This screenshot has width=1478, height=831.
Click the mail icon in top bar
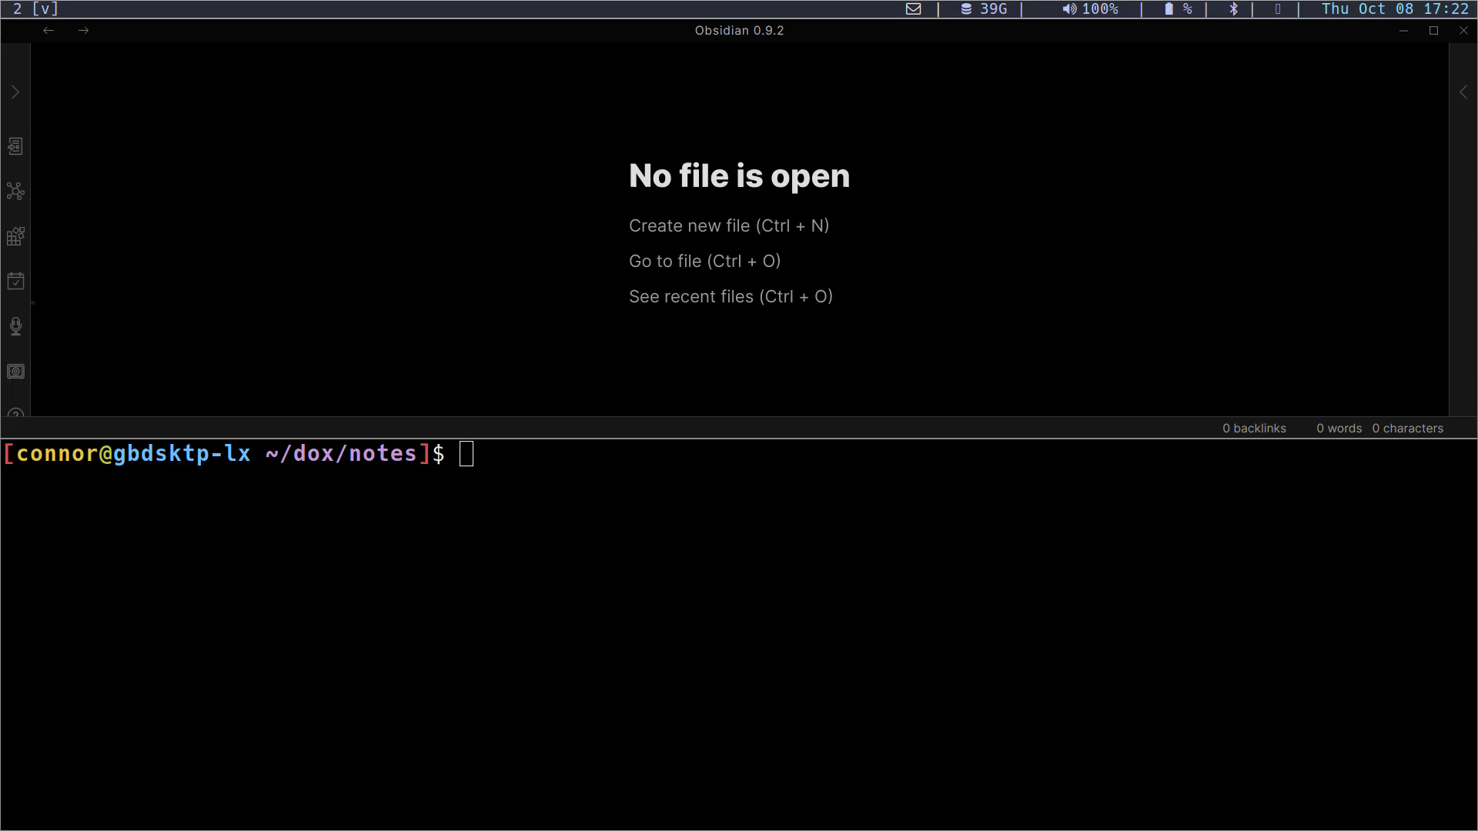point(913,9)
